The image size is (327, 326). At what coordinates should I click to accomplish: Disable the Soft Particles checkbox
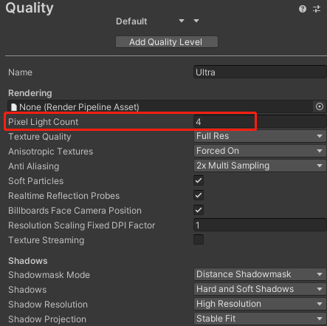click(199, 180)
